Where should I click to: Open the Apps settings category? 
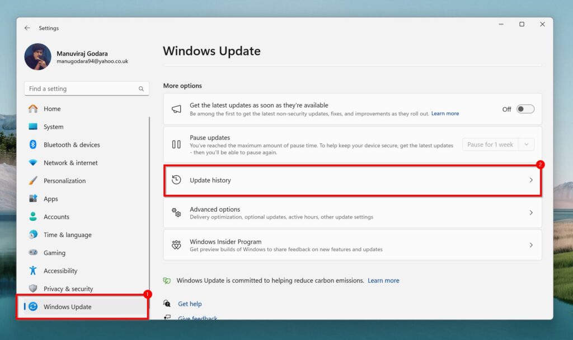click(x=51, y=199)
